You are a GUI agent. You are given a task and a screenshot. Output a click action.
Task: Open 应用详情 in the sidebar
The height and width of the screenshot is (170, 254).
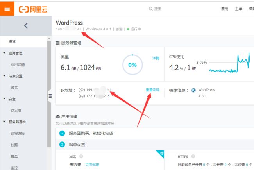[18, 65]
